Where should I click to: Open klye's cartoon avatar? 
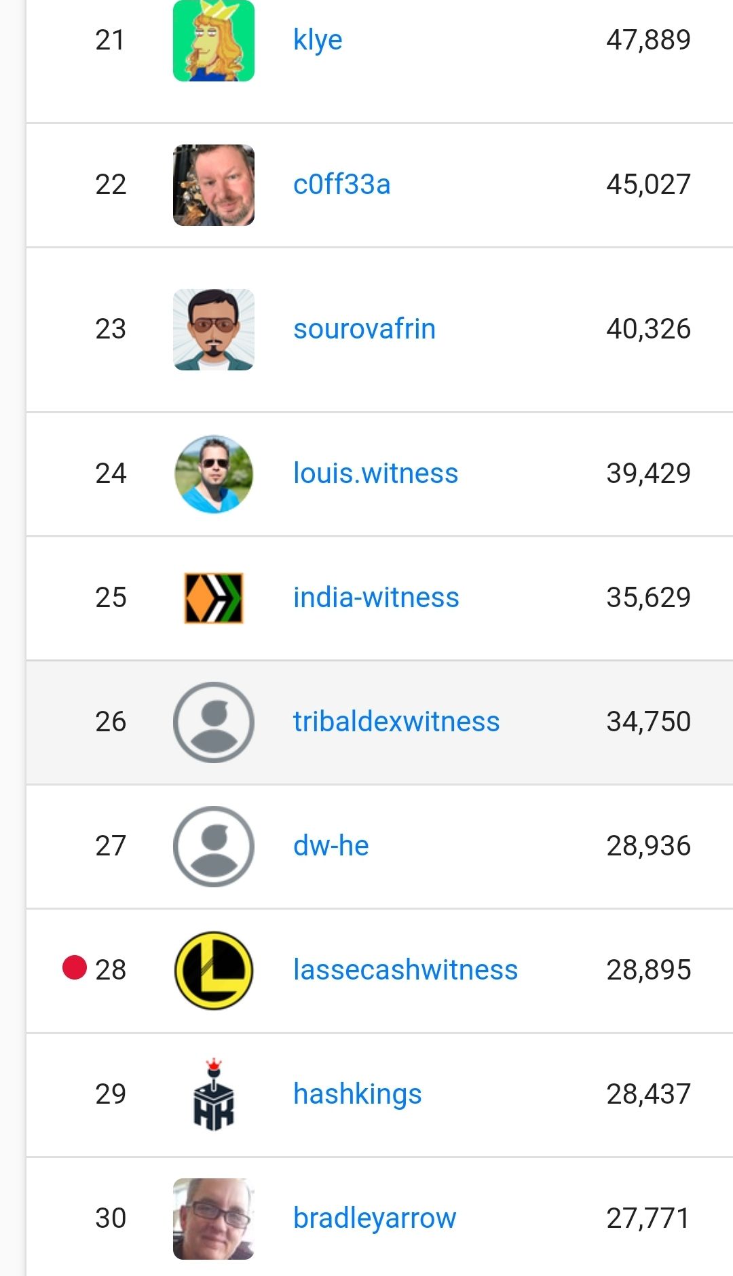point(214,41)
